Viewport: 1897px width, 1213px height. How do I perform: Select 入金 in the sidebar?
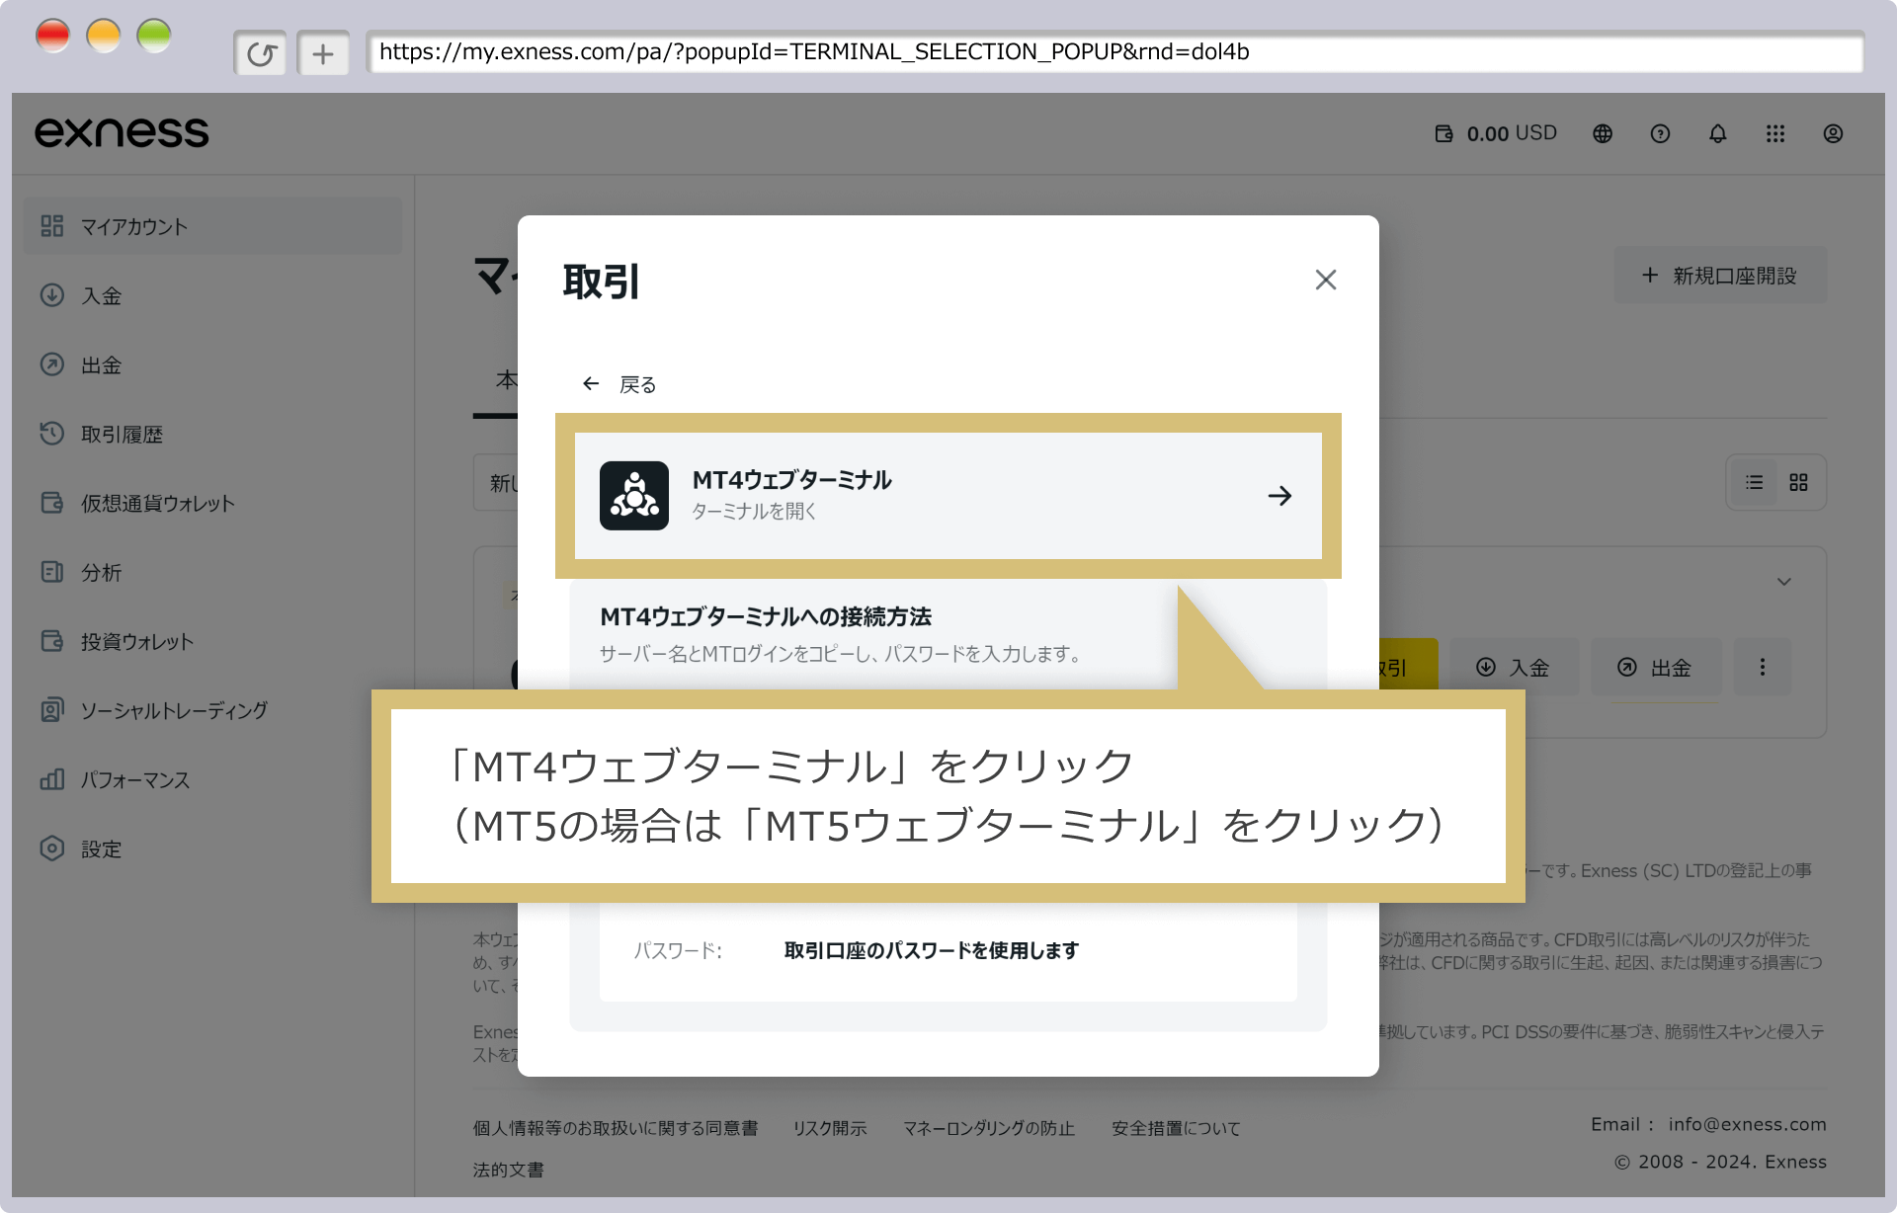(x=212, y=295)
